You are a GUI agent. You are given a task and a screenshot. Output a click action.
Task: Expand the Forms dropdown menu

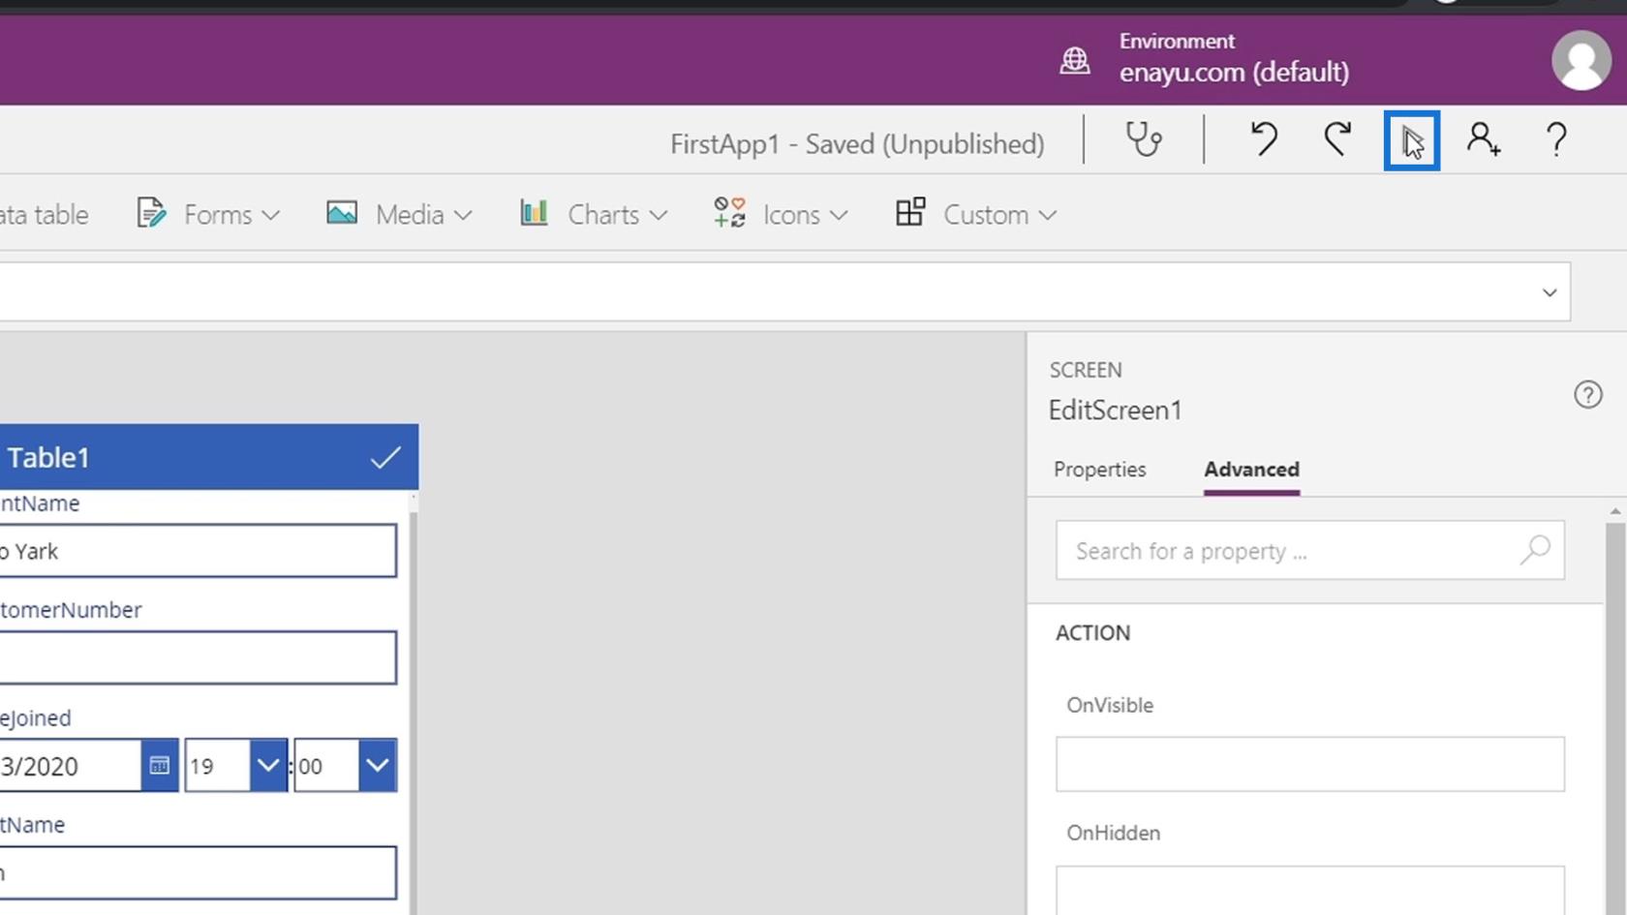point(209,215)
